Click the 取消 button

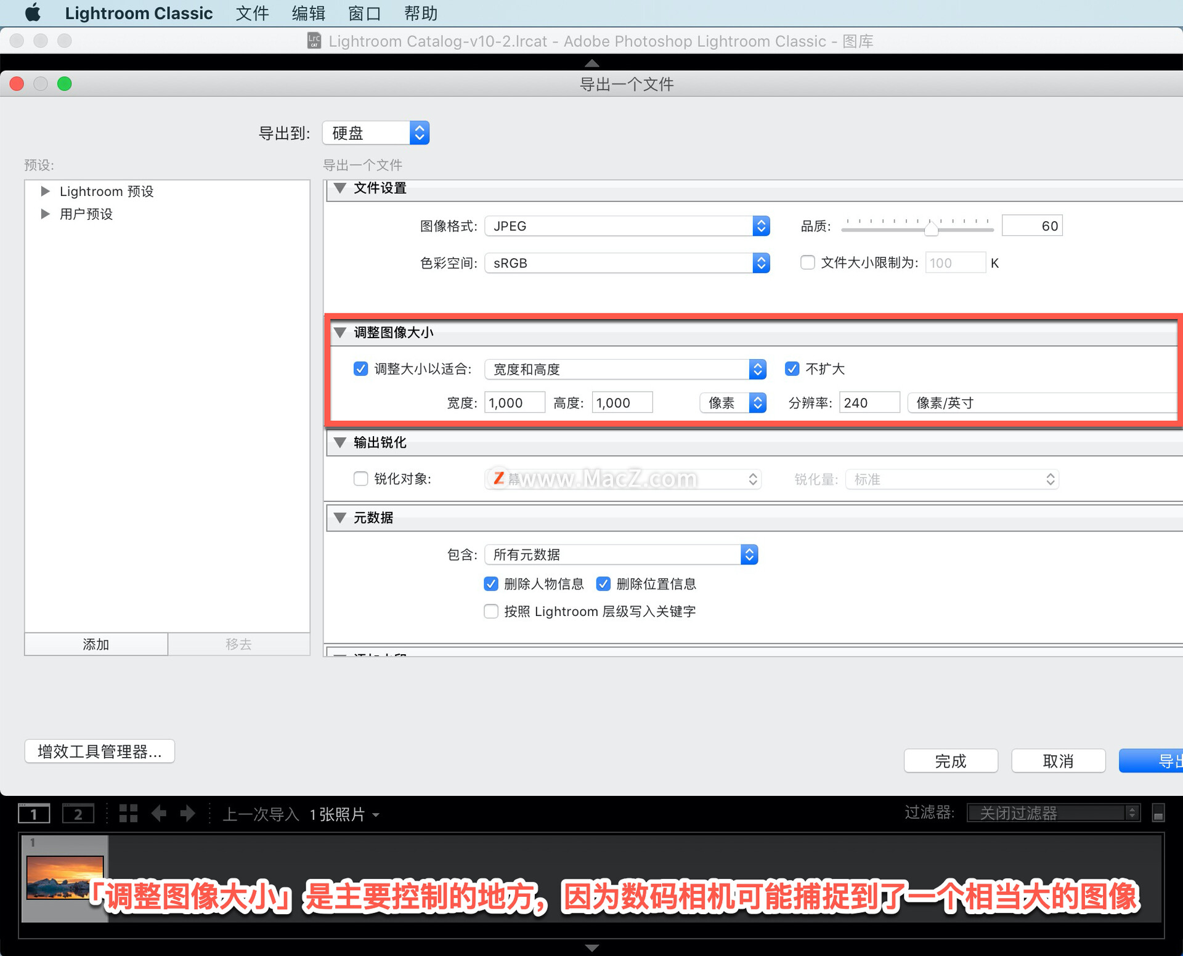(1058, 761)
